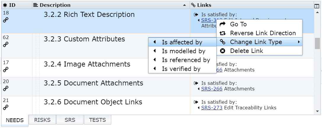Click the incoming link icon for row 3.2.5
This screenshot has width=322, height=128.
pos(196,83)
